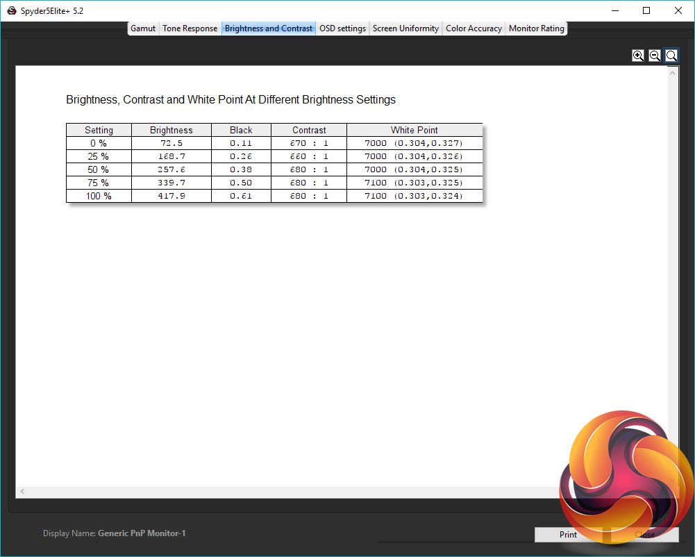Screen dimensions: 695x557
Task: Click brightness value 417.9
Action: (x=171, y=196)
